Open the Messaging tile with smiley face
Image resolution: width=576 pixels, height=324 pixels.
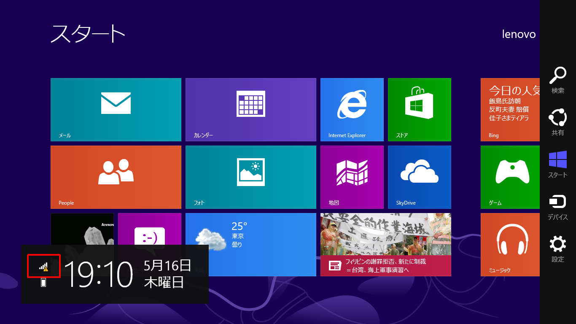point(150,229)
